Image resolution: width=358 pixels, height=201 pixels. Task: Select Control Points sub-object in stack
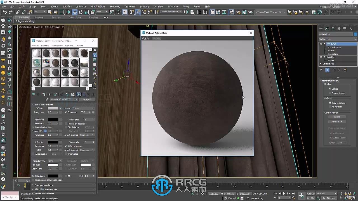[335, 47]
